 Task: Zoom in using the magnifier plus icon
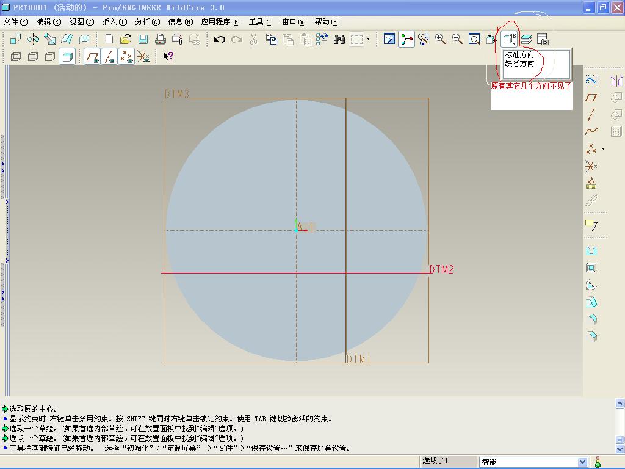click(441, 39)
